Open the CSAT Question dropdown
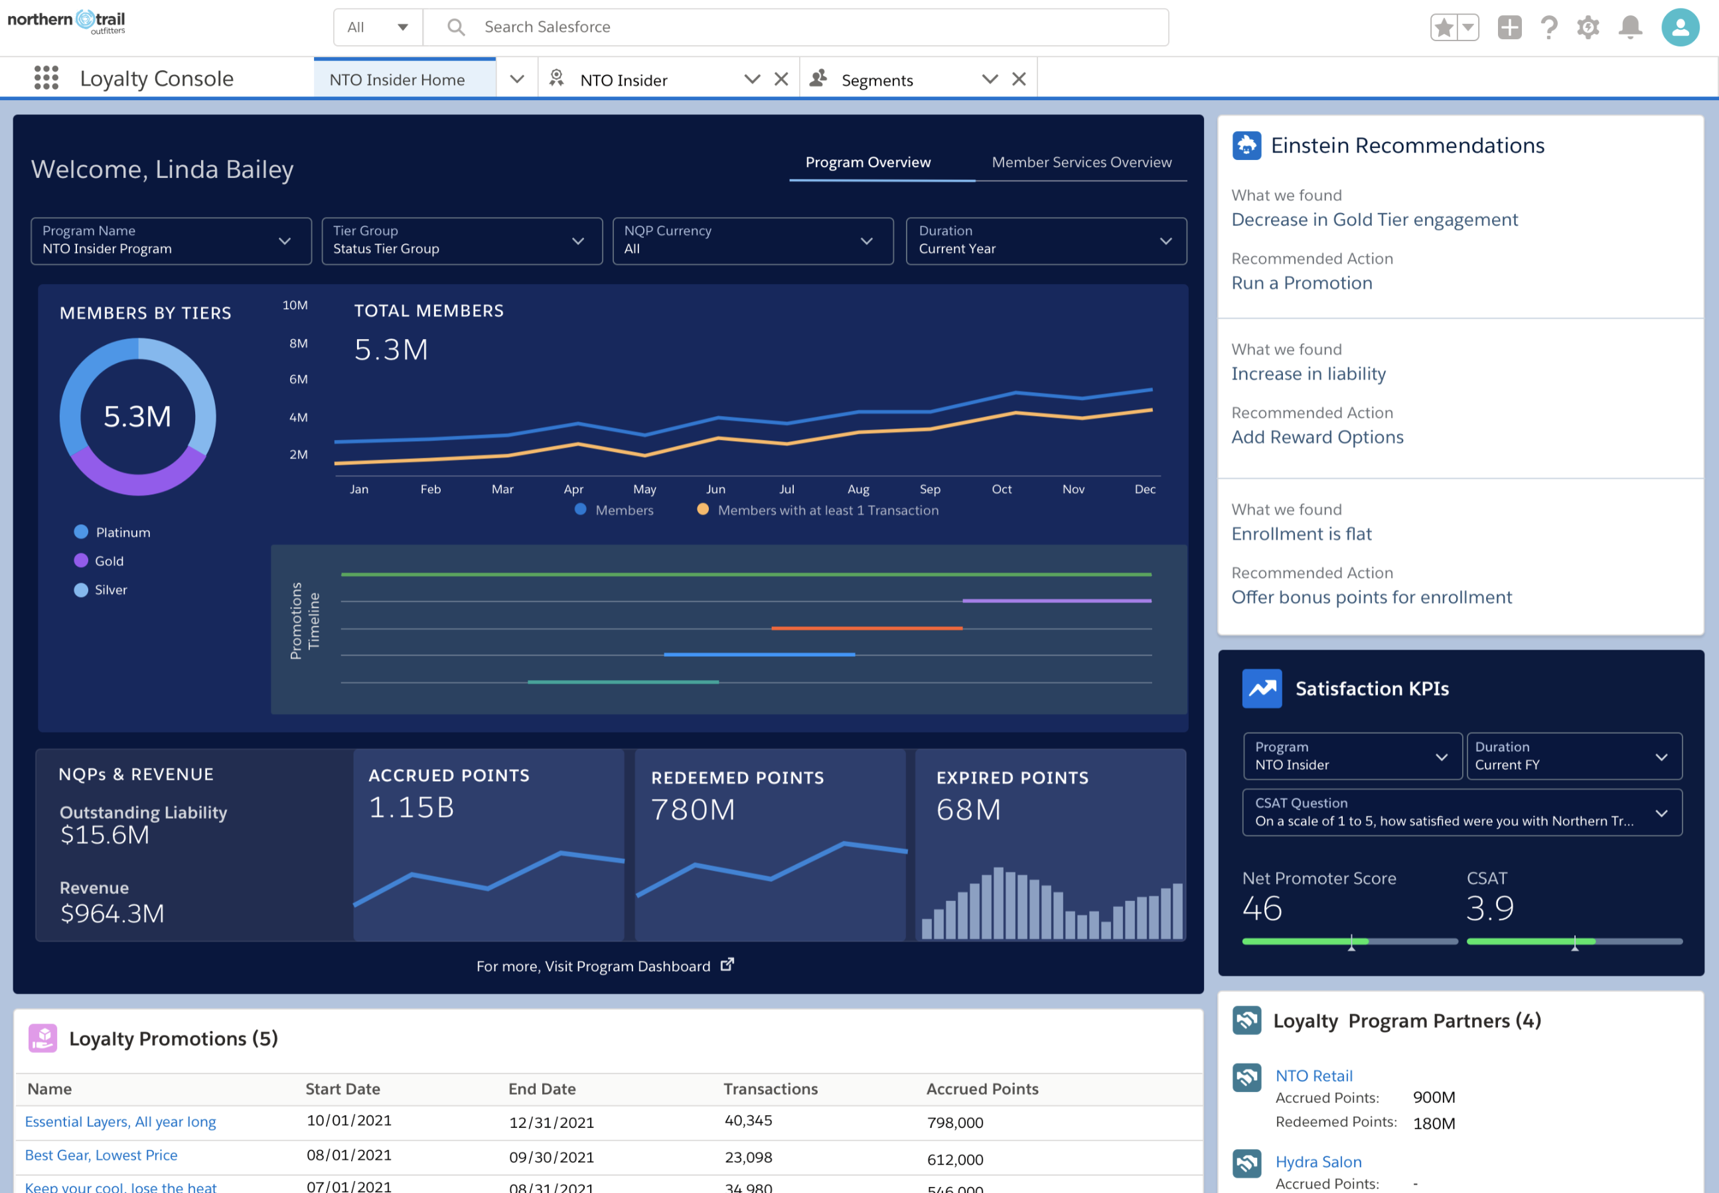Screen dimensions: 1719x1193 pyautogui.click(x=1463, y=811)
